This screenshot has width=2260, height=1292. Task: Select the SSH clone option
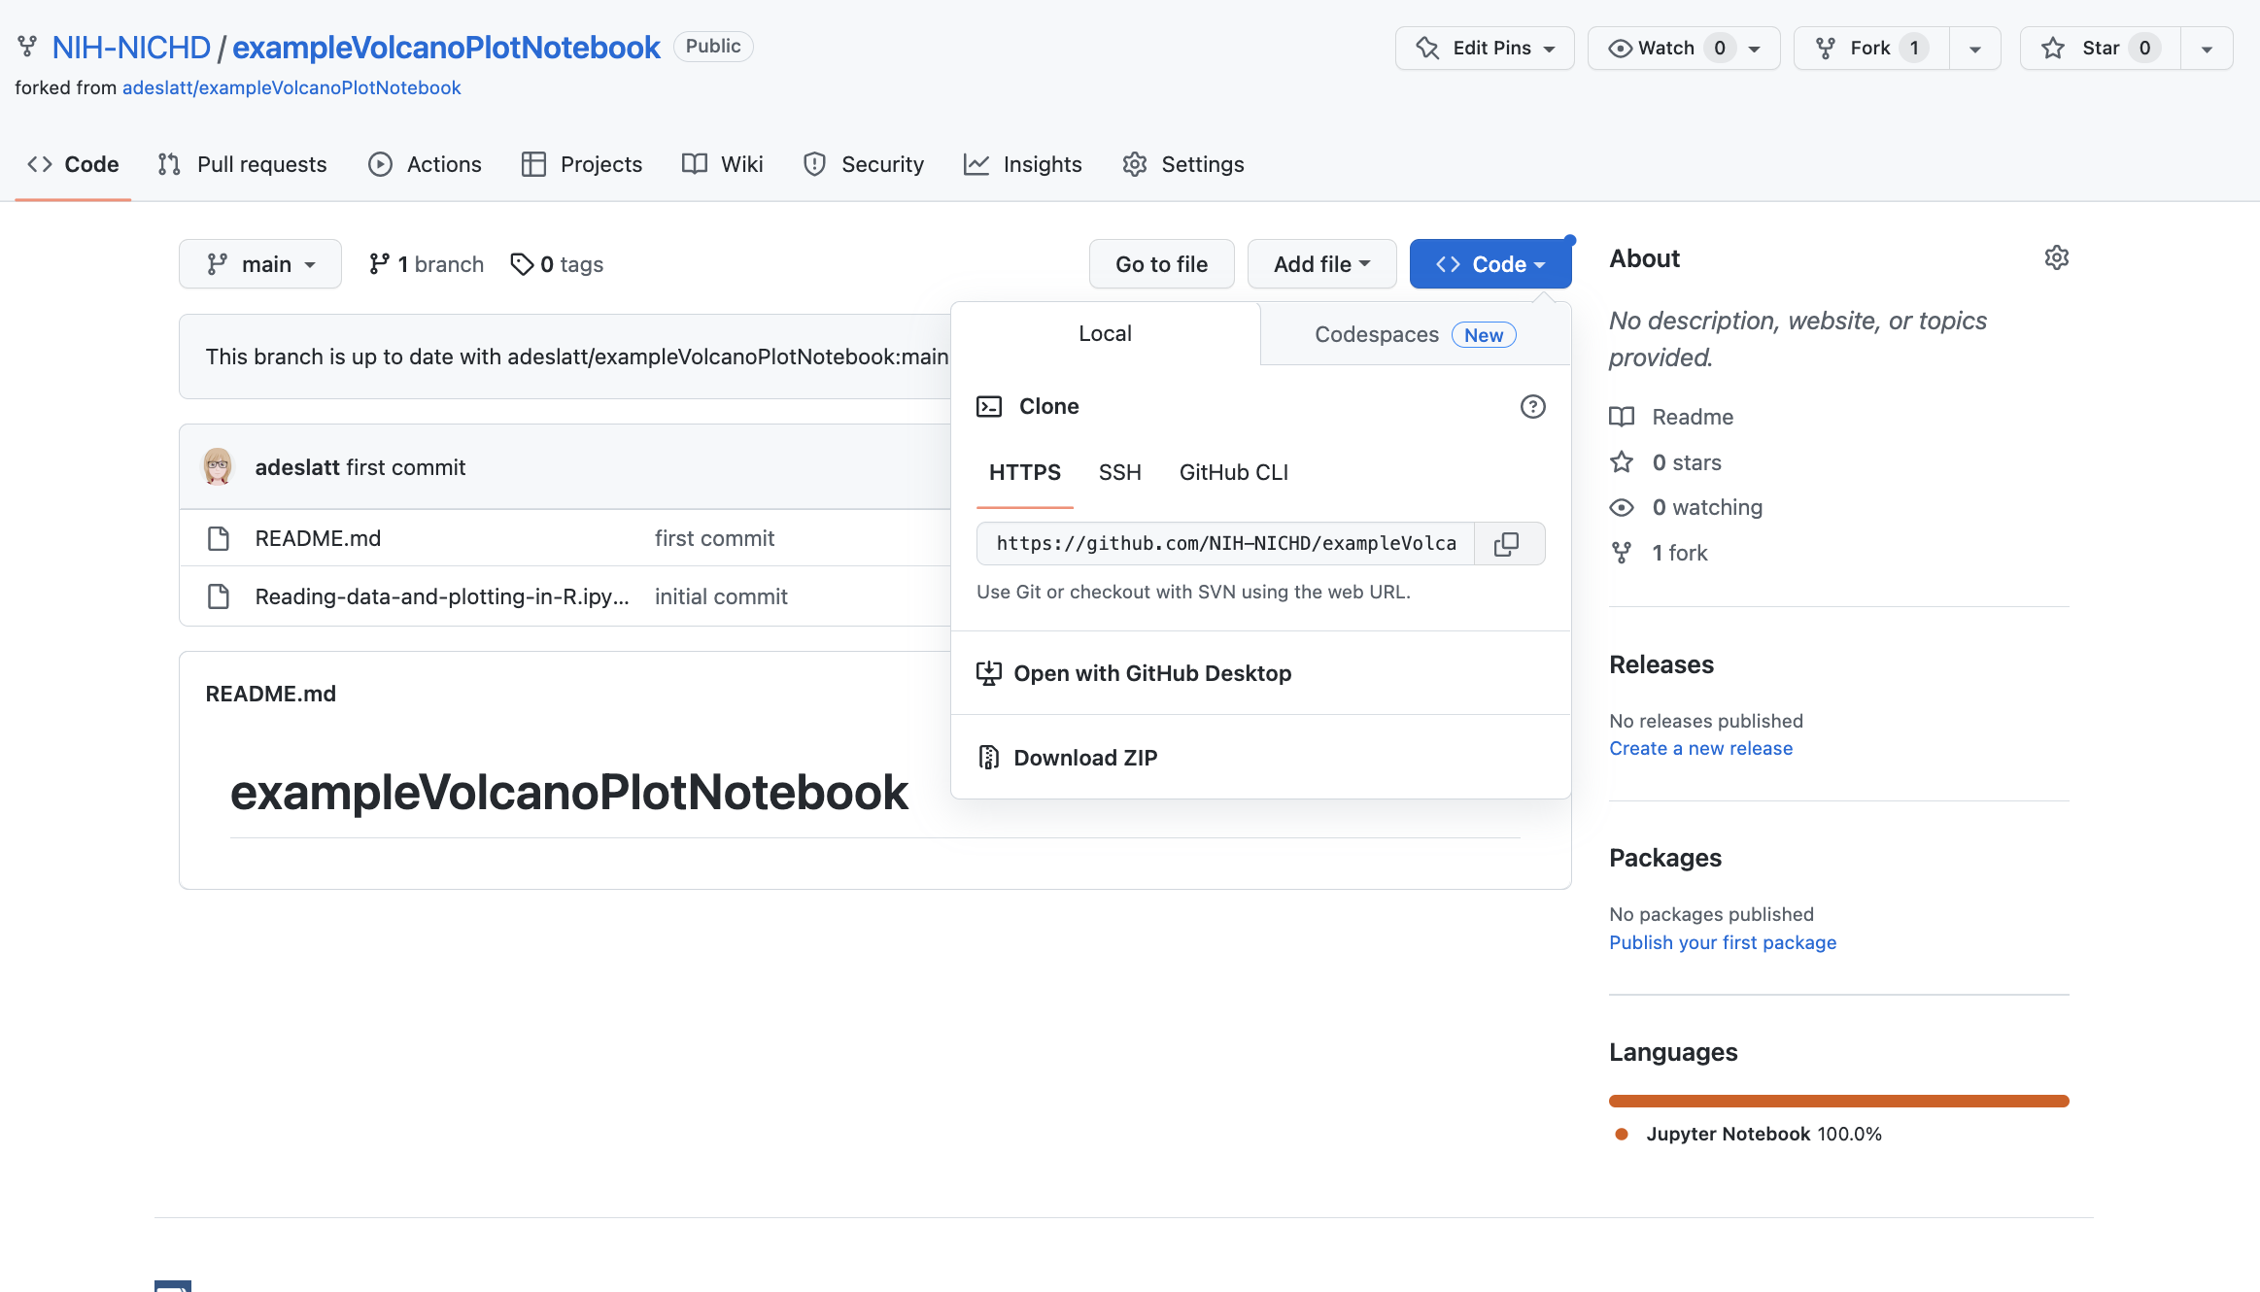click(1119, 472)
